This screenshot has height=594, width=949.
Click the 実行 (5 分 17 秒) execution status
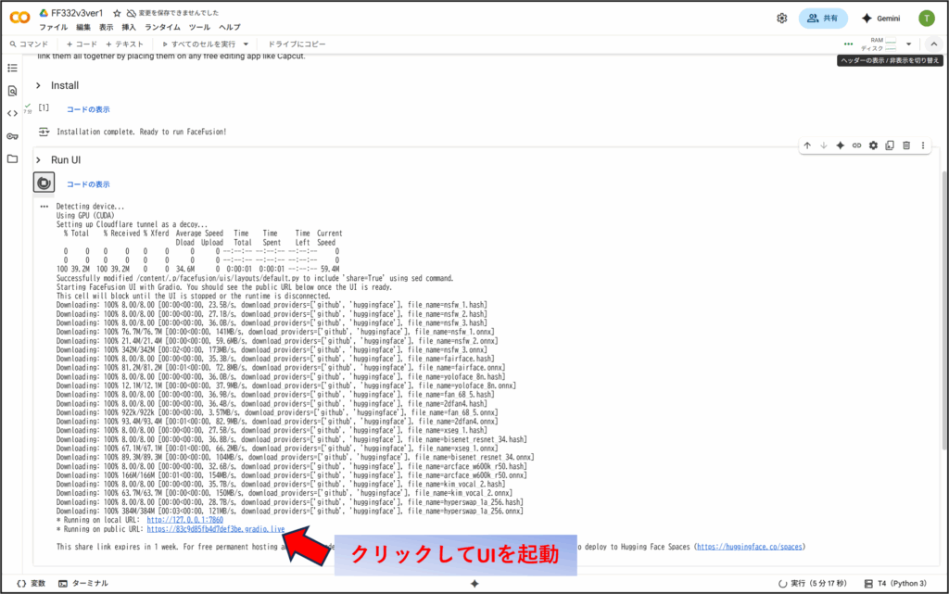pyautogui.click(x=812, y=584)
